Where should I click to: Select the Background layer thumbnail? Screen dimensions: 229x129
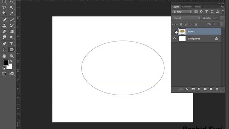[x=182, y=38]
